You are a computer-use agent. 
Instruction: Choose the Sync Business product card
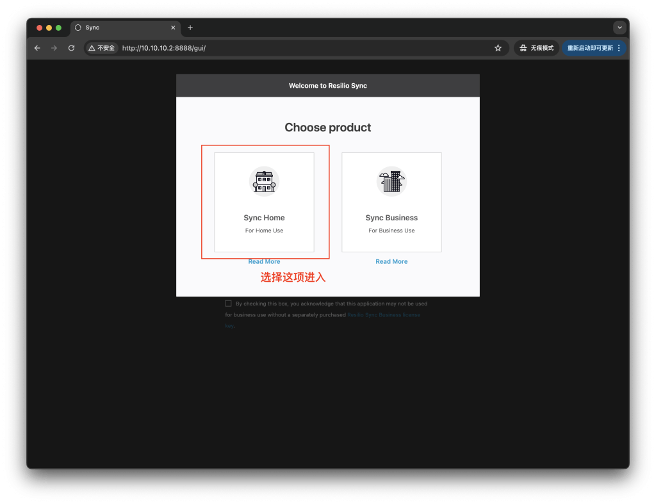(391, 202)
